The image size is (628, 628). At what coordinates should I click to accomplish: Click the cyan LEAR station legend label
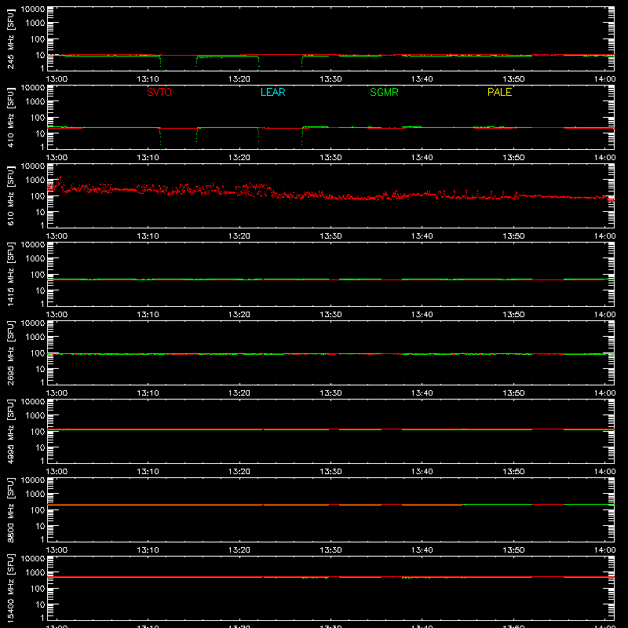[272, 92]
